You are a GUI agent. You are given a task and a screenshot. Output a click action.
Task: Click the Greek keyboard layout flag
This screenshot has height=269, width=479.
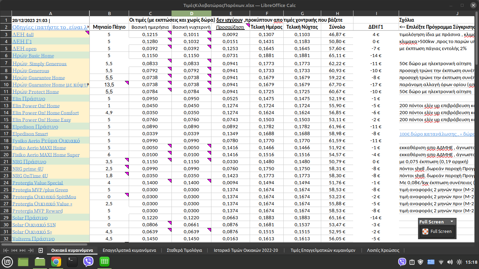tap(431, 262)
